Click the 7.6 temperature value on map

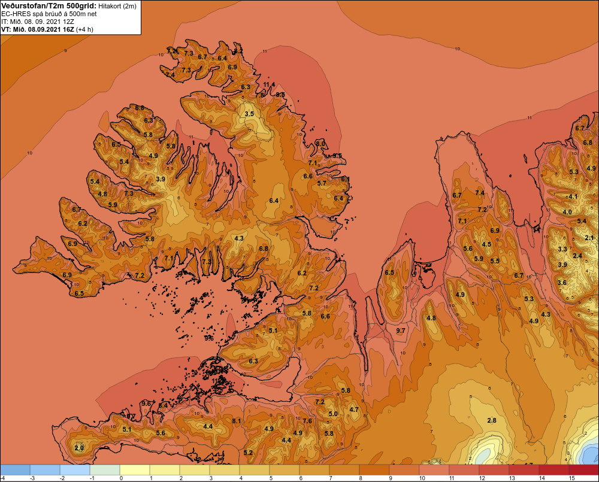(307, 421)
